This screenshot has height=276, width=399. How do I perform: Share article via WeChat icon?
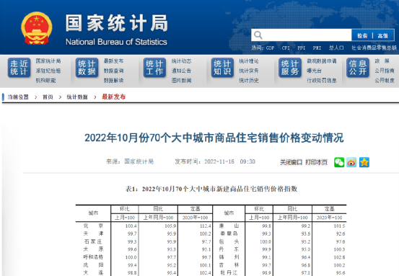(x=339, y=162)
